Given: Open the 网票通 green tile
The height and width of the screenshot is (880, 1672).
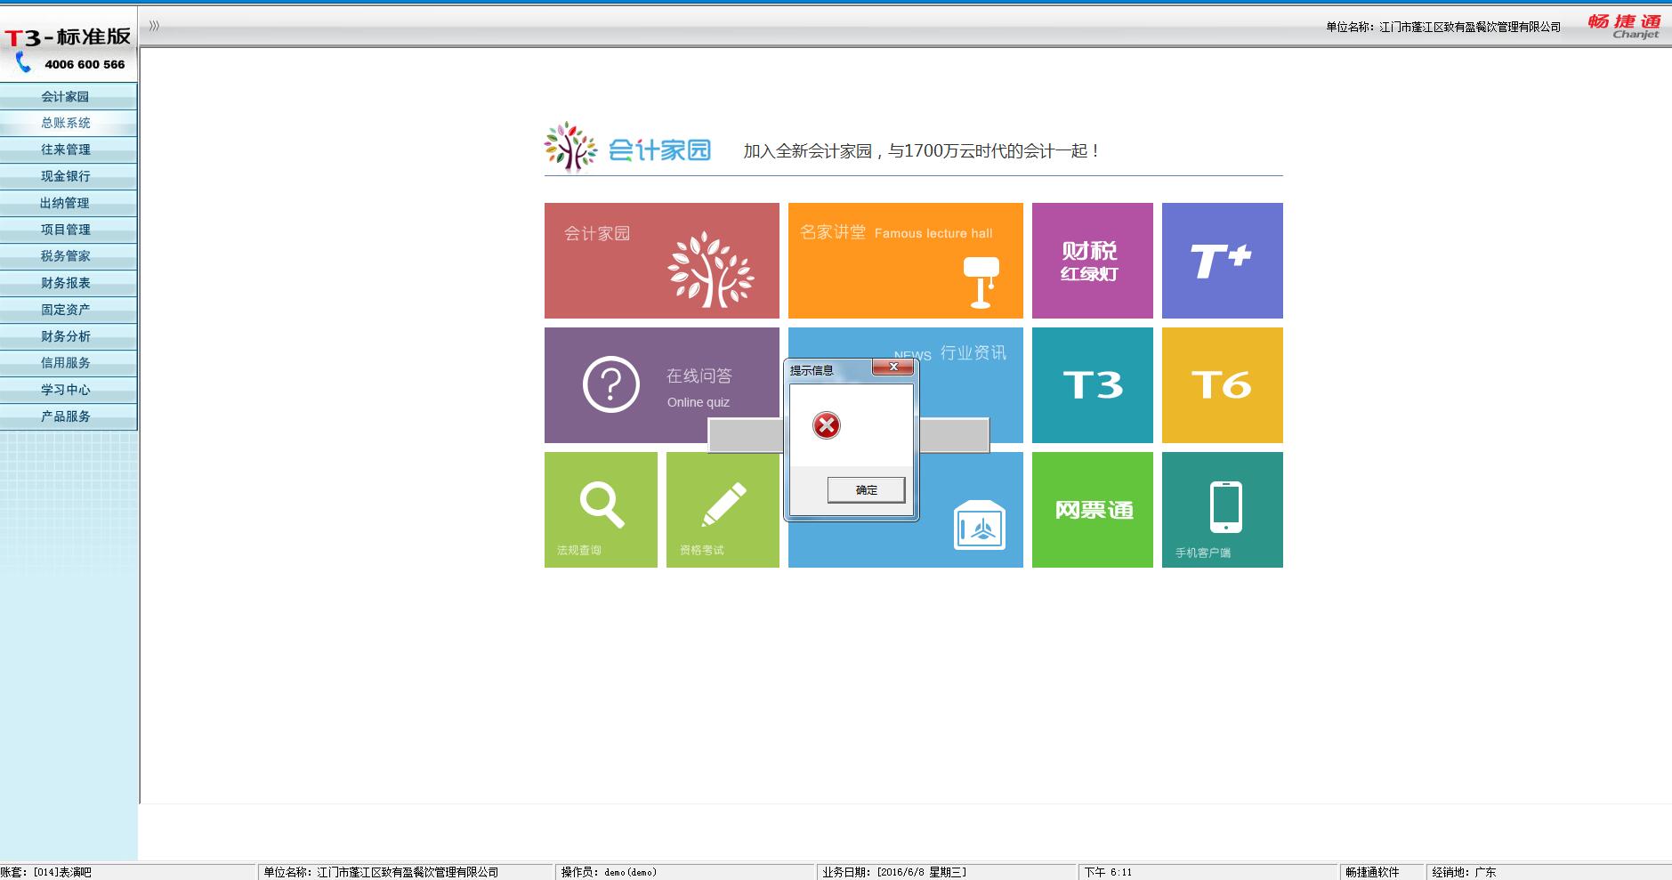Looking at the screenshot, I should 1092,510.
